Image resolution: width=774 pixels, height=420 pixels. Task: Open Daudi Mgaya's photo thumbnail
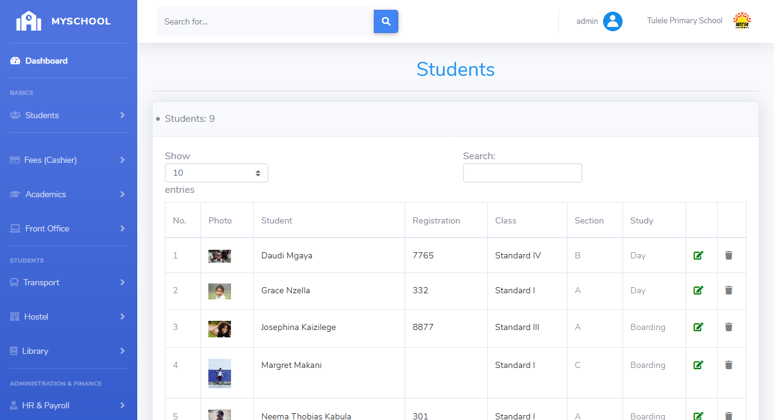click(219, 256)
